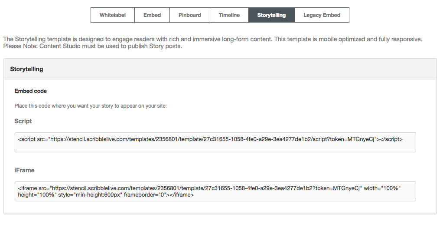Click the 'Please Note: Content Studio' description line
This screenshot has width=443, height=227.
[x=92, y=46]
